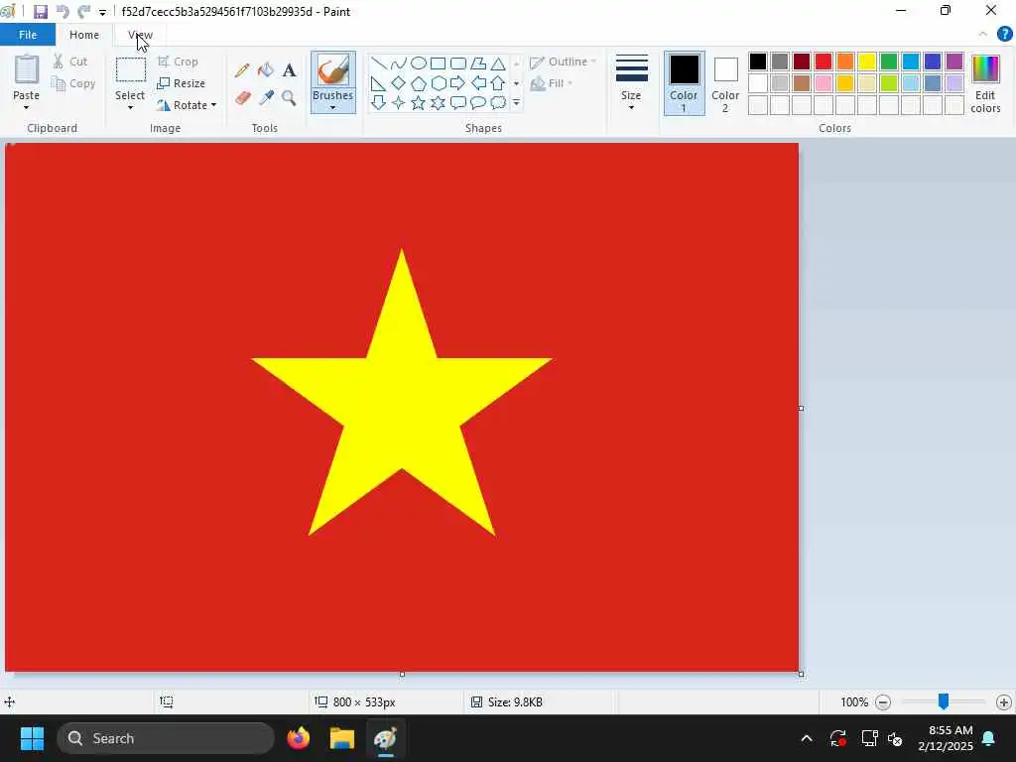Viewport: 1016px width, 762px height.
Task: Choose the Right arrow shape
Action: [x=458, y=83]
